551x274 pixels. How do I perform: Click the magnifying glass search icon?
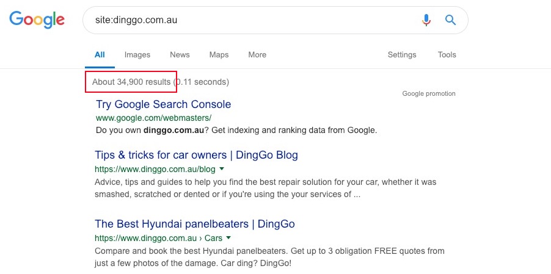(451, 20)
